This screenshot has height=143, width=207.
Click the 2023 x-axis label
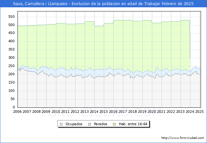coord(181,112)
